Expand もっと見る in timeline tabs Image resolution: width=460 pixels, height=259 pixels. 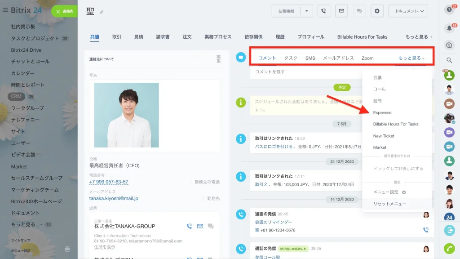click(x=411, y=58)
